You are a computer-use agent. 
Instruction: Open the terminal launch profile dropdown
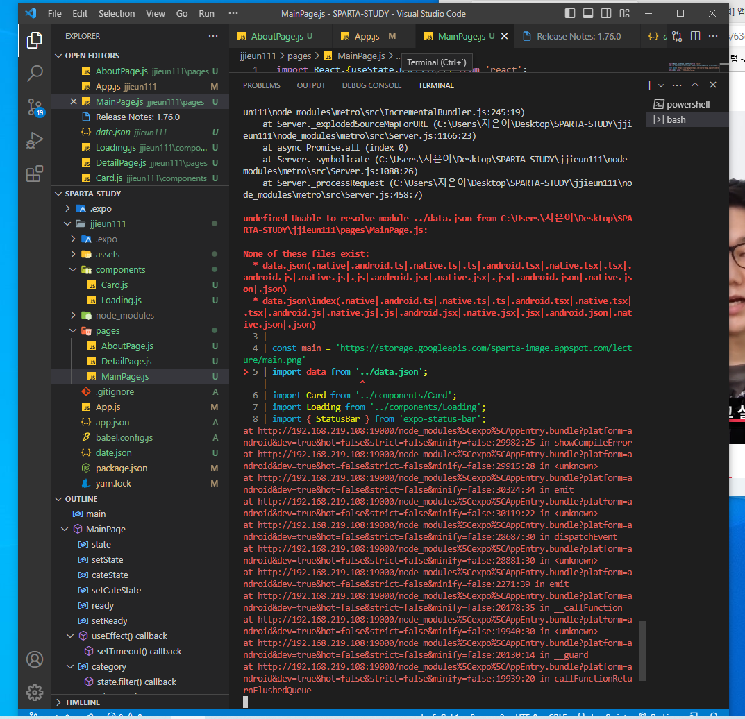661,85
